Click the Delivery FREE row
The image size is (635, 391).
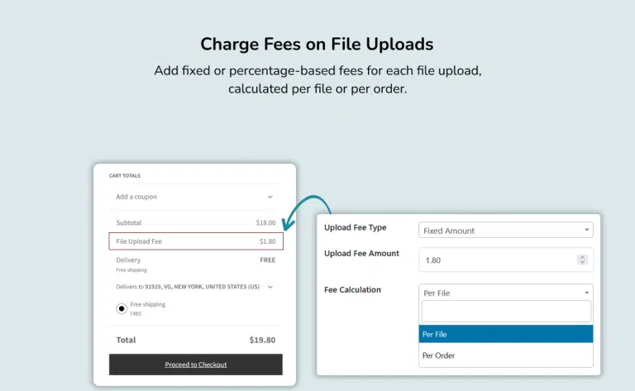click(x=196, y=260)
